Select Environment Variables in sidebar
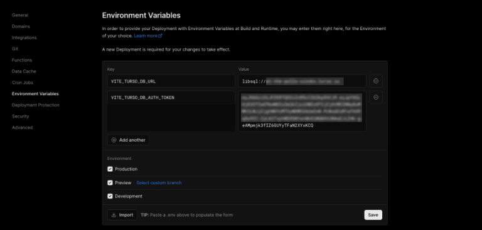This screenshot has width=482, height=230. click(x=35, y=93)
